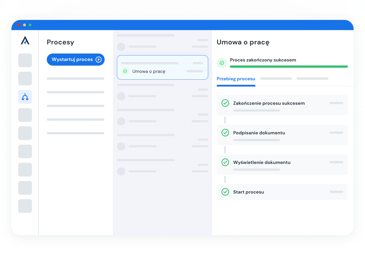The width and height of the screenshot is (365, 255).
Task: Open the Zakończenie procesu sukcesem step
Action: pos(282,105)
